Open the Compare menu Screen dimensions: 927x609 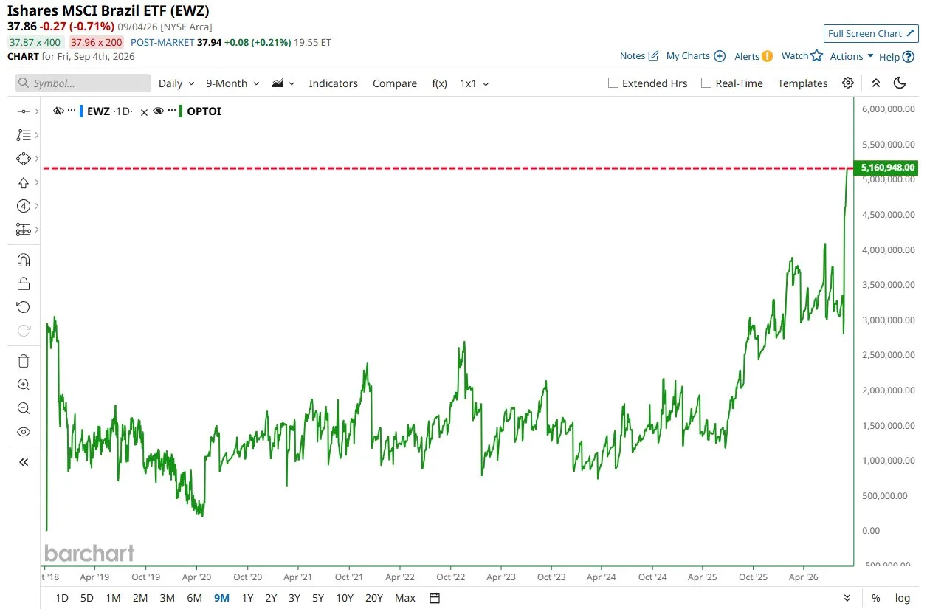(395, 83)
